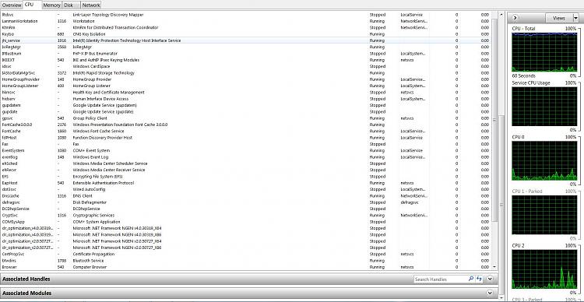Click the Views button
This screenshot has width=584, height=302.
coord(558,18)
